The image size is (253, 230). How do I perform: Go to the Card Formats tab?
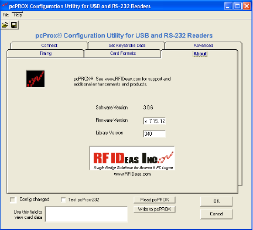pos(123,53)
